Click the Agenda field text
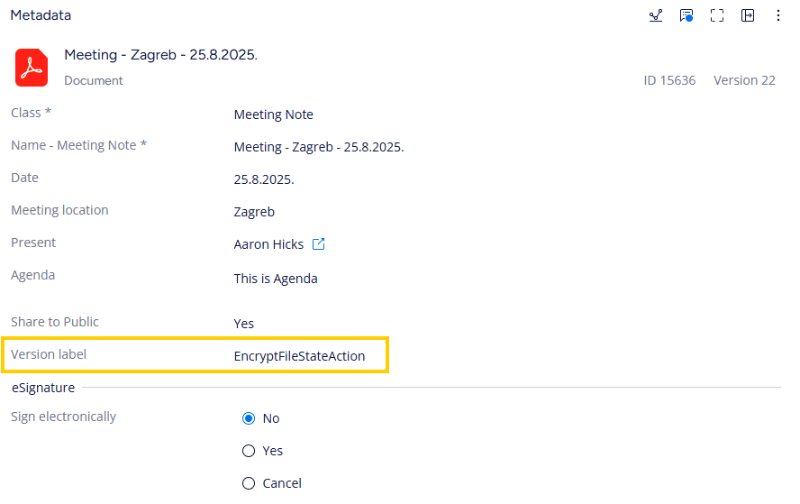Screen dimensions: 800x504 point(276,279)
